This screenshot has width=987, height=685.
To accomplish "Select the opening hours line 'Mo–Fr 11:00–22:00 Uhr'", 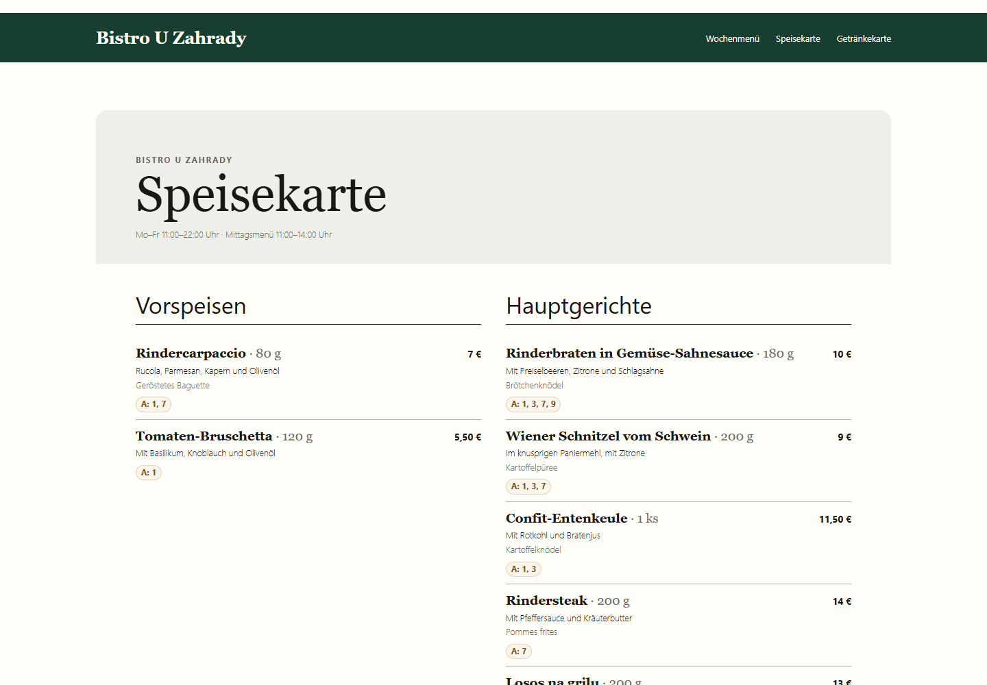I will (x=178, y=235).
